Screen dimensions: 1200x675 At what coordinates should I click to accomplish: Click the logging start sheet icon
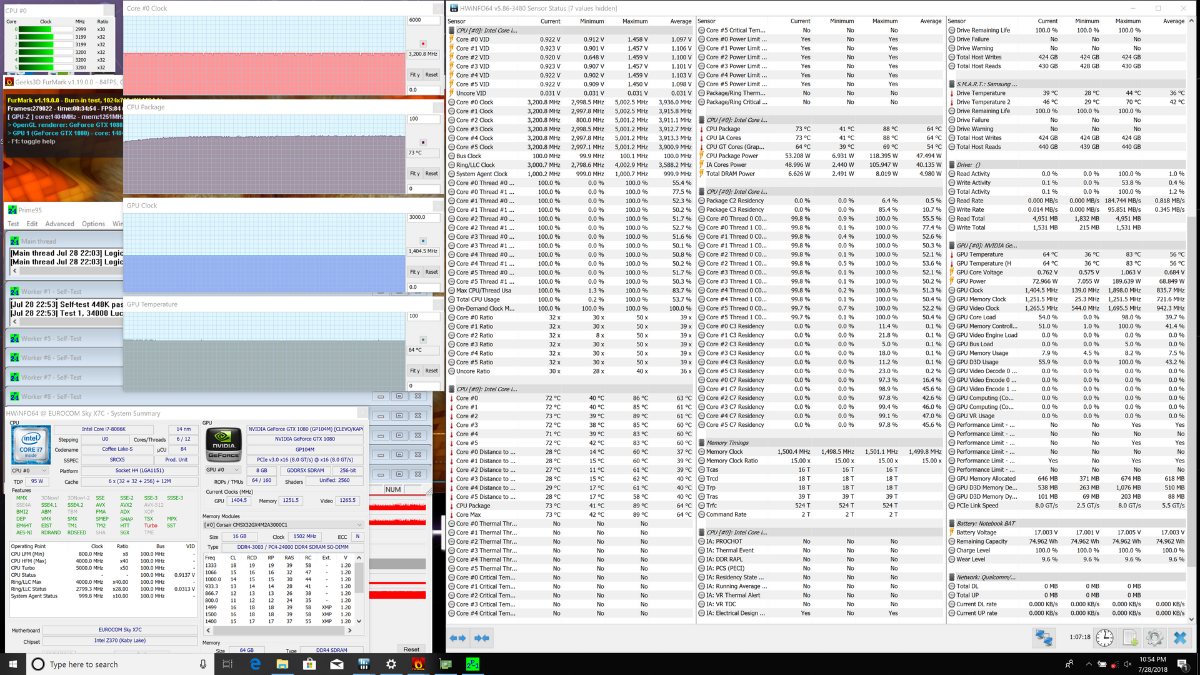1130,637
